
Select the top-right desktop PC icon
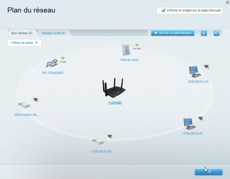[x=195, y=72]
